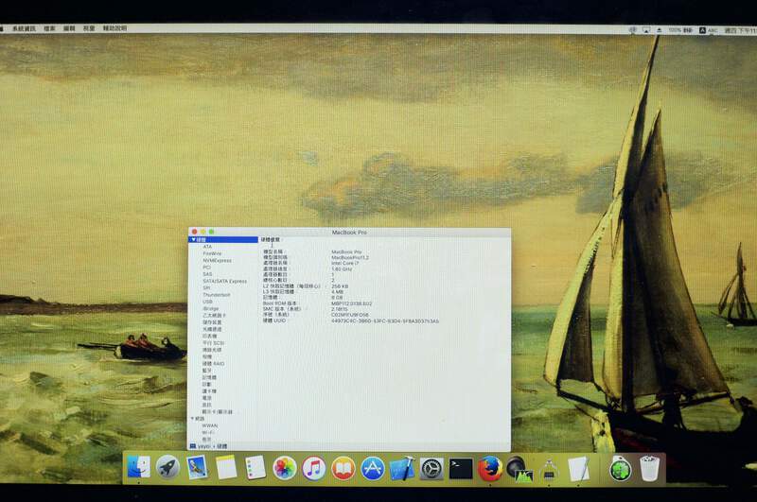
Task: Choose SATA/SATA Express sidebar entry
Action: (224, 281)
